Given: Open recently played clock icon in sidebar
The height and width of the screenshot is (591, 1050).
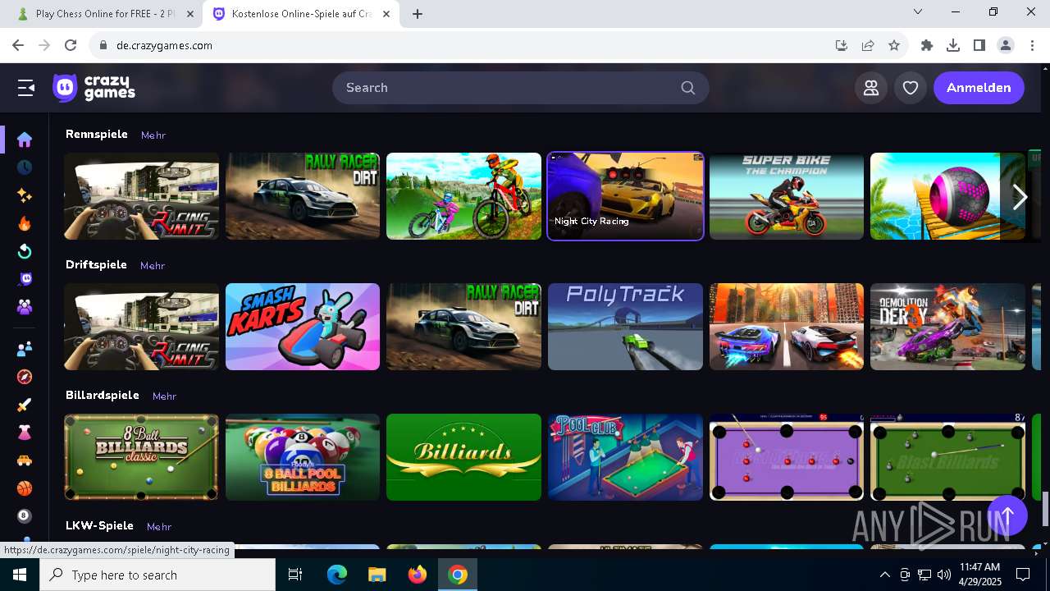Looking at the screenshot, I should pyautogui.click(x=25, y=167).
